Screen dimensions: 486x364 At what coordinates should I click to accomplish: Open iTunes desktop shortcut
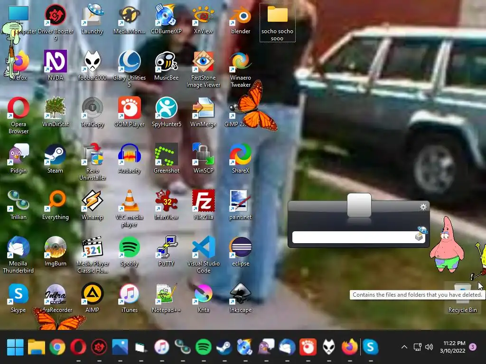point(129,298)
